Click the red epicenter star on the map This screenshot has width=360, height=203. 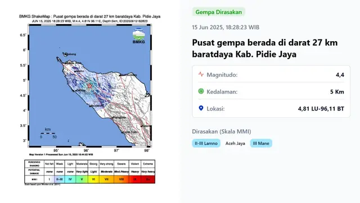pos(89,86)
